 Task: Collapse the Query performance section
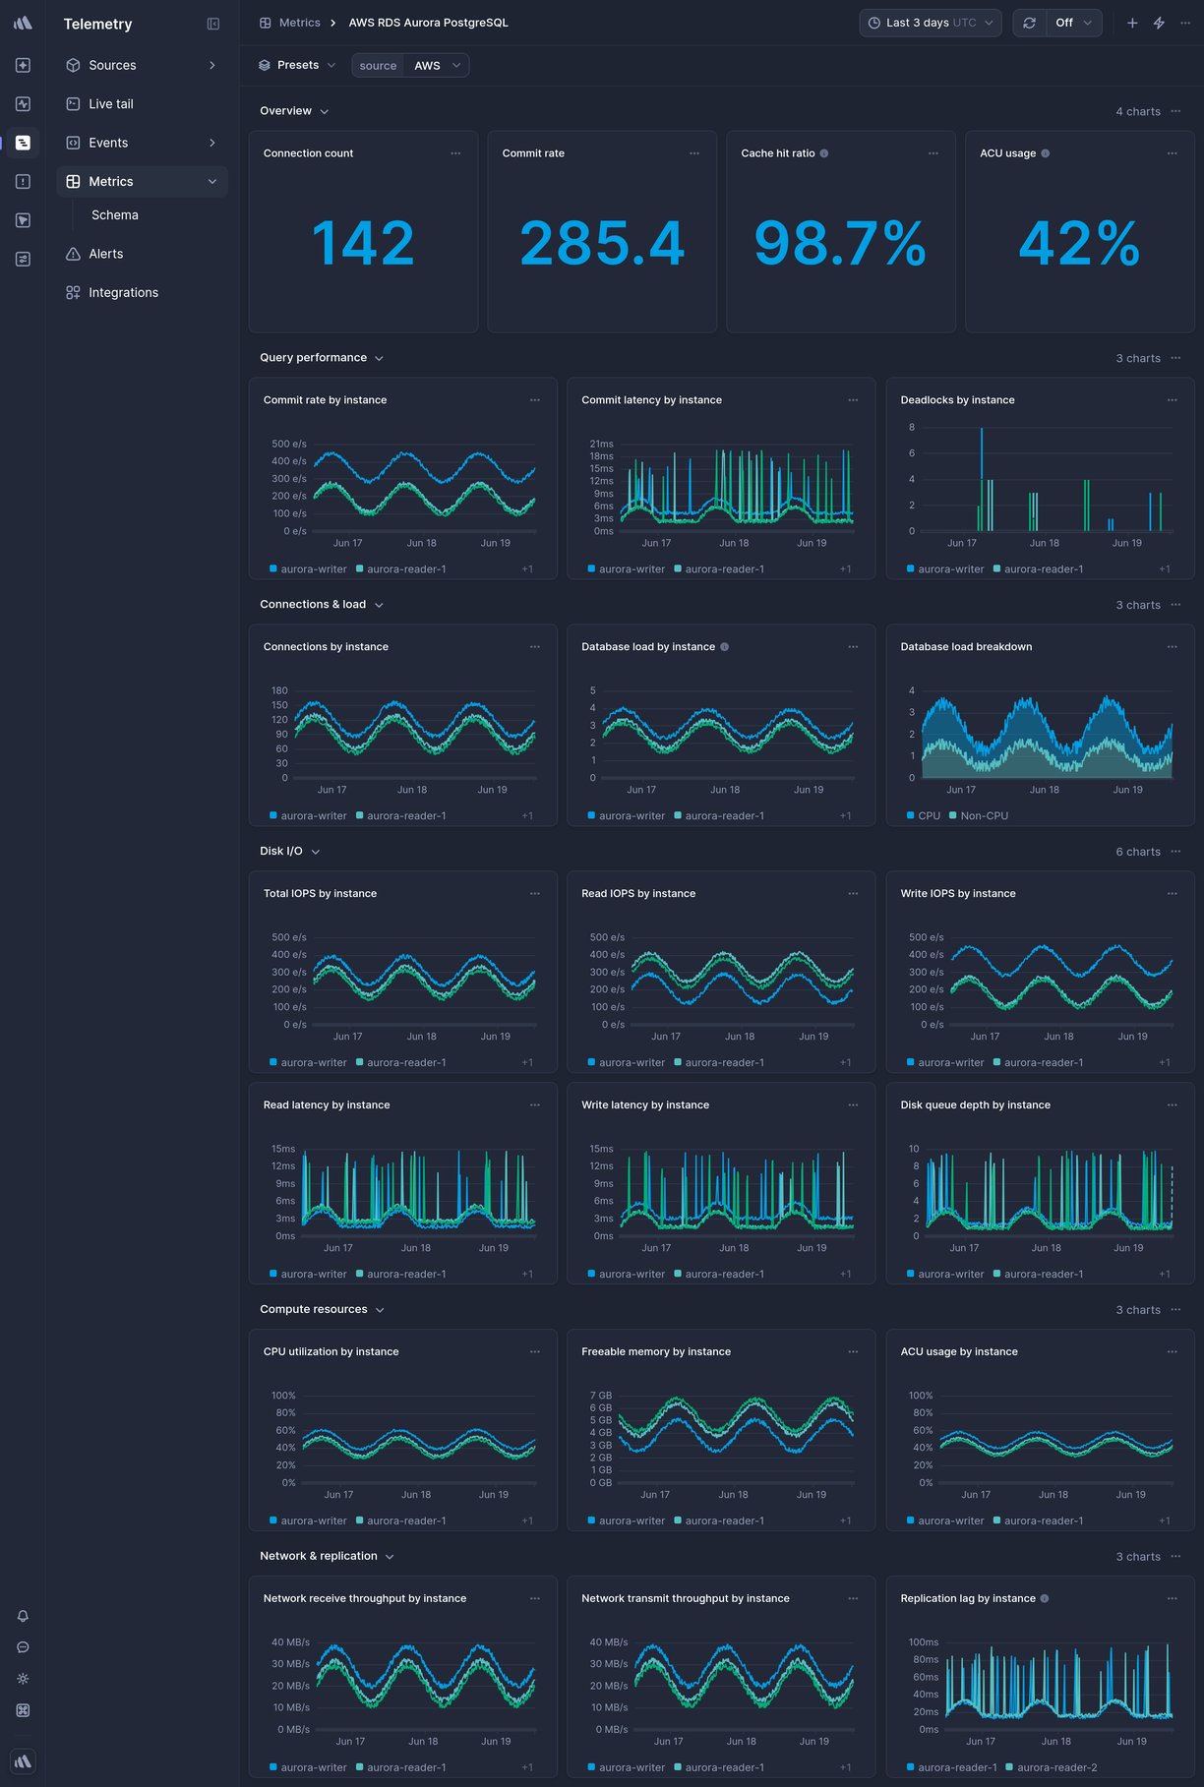[322, 358]
